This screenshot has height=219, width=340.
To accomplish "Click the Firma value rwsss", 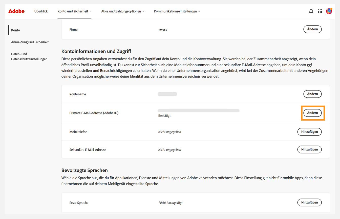I will pyautogui.click(x=163, y=29).
